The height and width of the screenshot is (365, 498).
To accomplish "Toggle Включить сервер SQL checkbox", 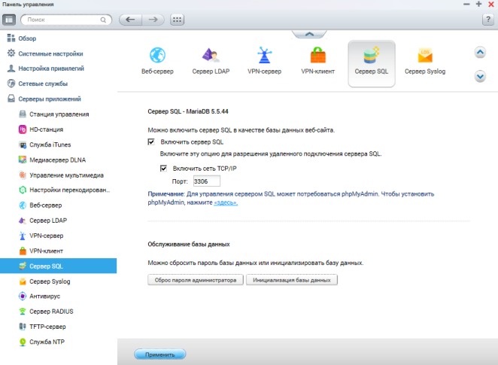I will [x=151, y=142].
